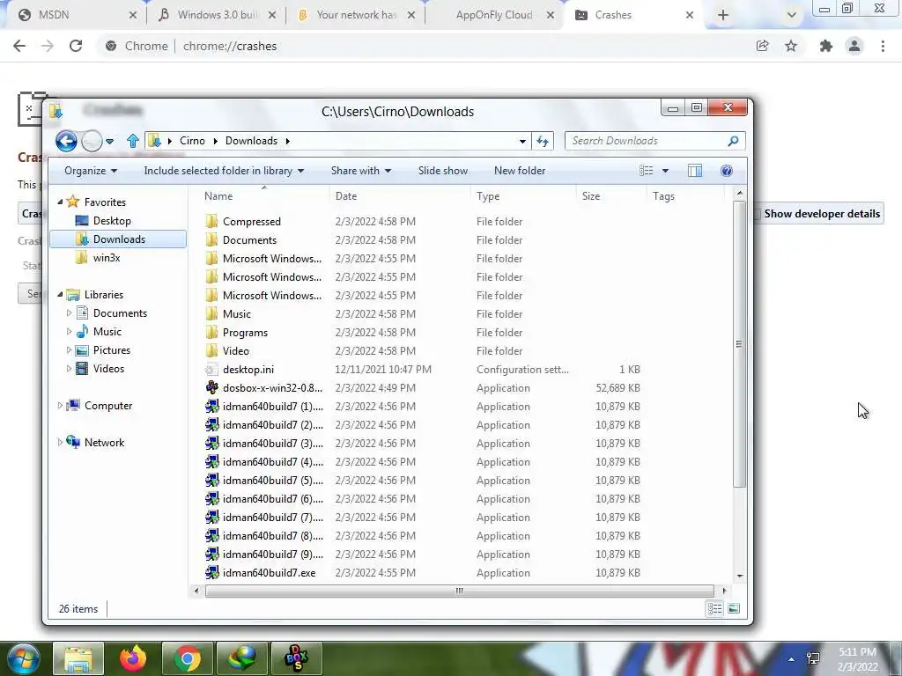Click the scroll down arrow in file list

point(740,576)
